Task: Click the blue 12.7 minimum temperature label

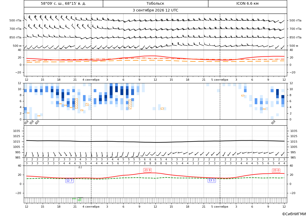Action: coord(69,180)
